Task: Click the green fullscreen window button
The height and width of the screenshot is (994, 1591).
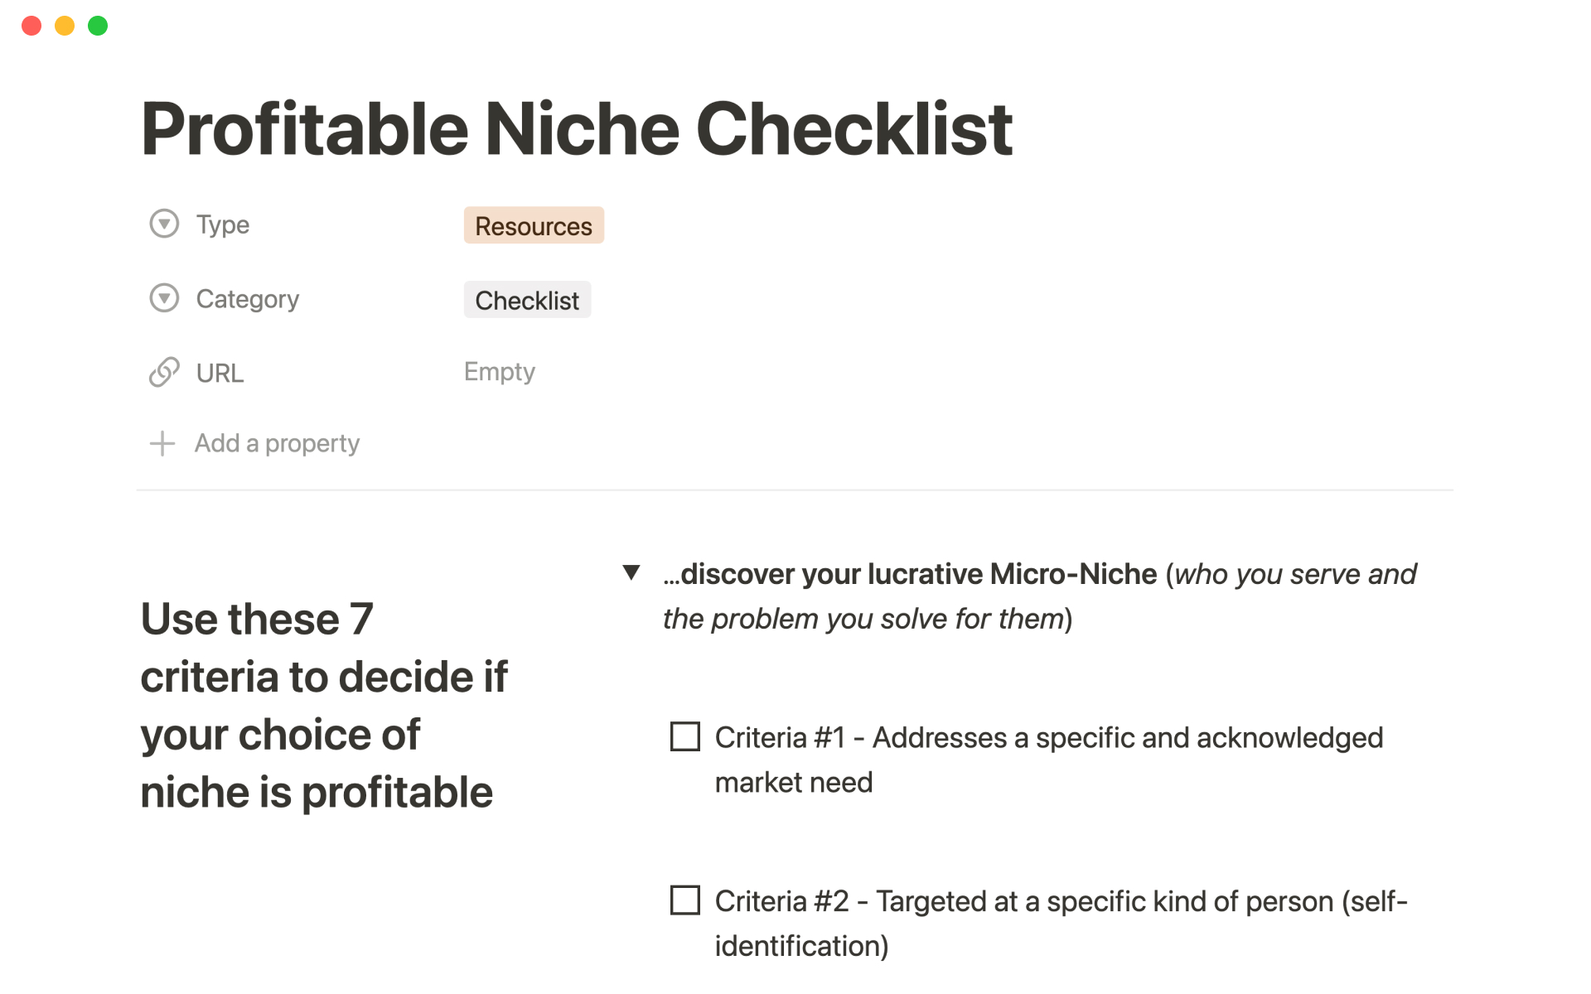Action: (98, 26)
